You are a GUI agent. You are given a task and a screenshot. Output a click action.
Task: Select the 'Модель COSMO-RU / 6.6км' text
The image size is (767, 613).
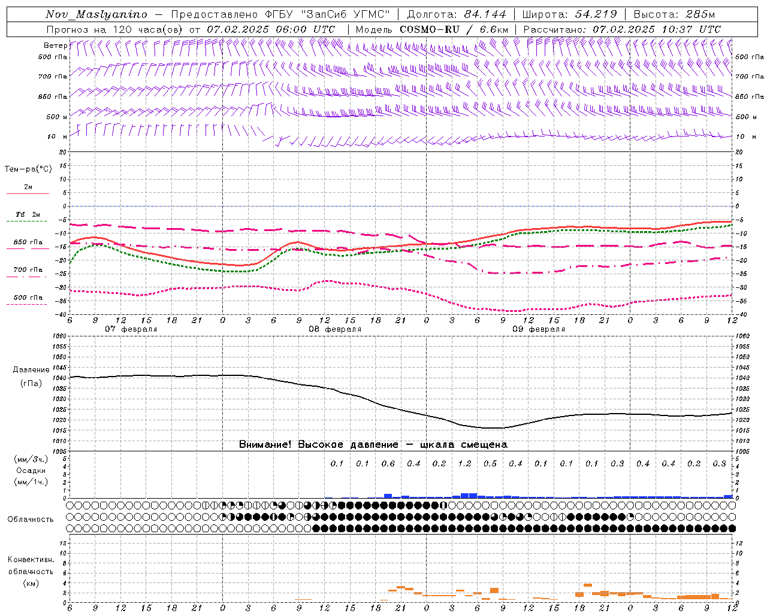(x=432, y=29)
